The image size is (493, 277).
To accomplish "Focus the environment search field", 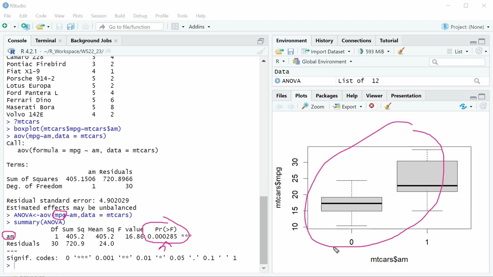I will click(x=457, y=62).
